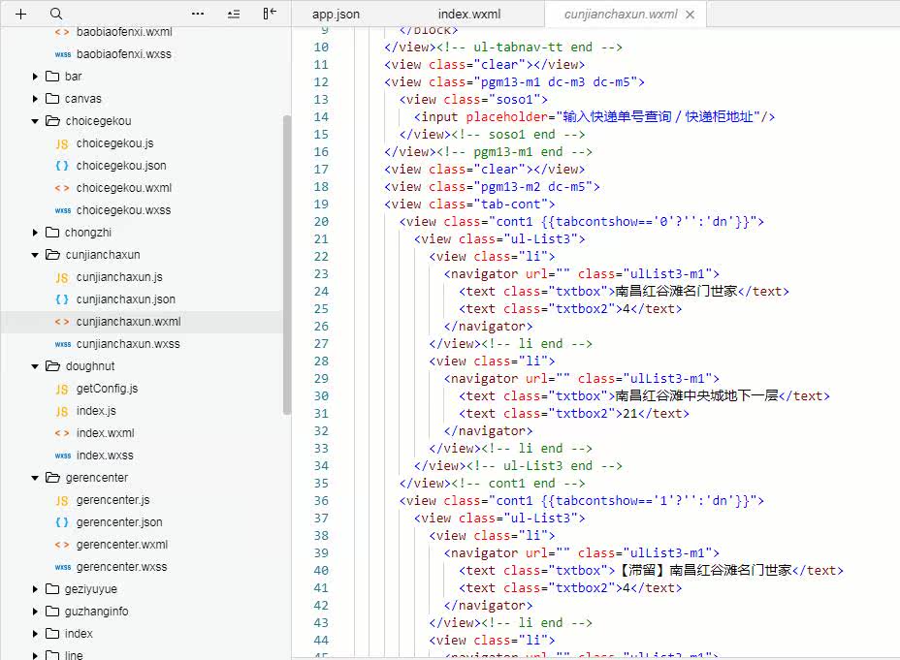Expand the bar folder
Image resolution: width=900 pixels, height=660 pixels.
point(35,77)
